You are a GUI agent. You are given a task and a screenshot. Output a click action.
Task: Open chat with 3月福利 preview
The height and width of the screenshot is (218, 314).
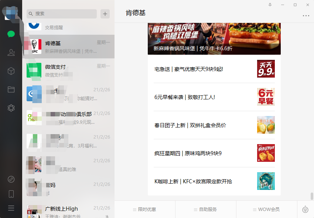[x=68, y=141]
